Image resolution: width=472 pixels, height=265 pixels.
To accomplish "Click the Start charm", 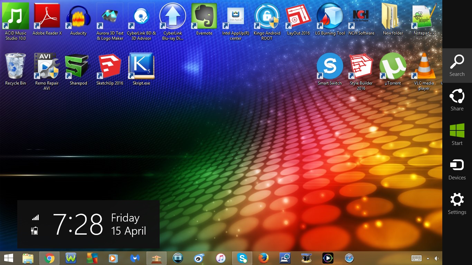I will tap(457, 135).
